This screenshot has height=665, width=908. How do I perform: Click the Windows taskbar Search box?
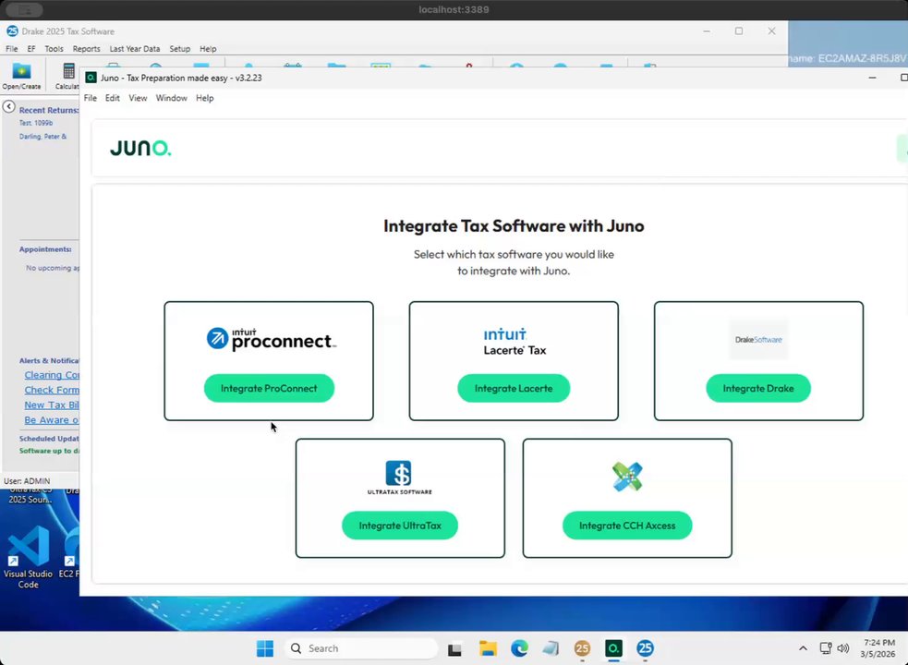[361, 648]
